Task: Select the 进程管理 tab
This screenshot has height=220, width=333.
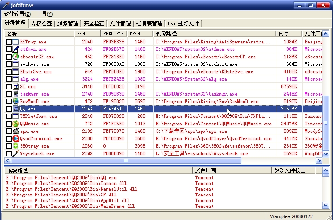Action: click(15, 23)
